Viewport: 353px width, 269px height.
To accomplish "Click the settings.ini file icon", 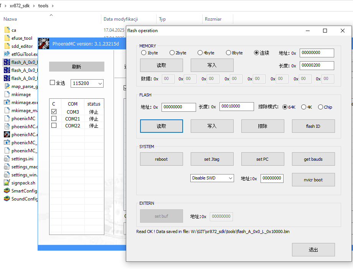I will pyautogui.click(x=7, y=158).
